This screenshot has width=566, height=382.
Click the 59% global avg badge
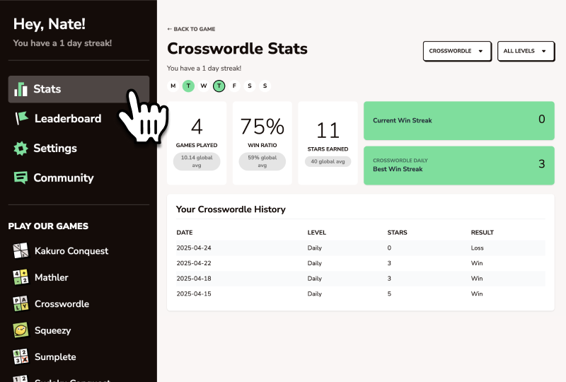(x=262, y=161)
